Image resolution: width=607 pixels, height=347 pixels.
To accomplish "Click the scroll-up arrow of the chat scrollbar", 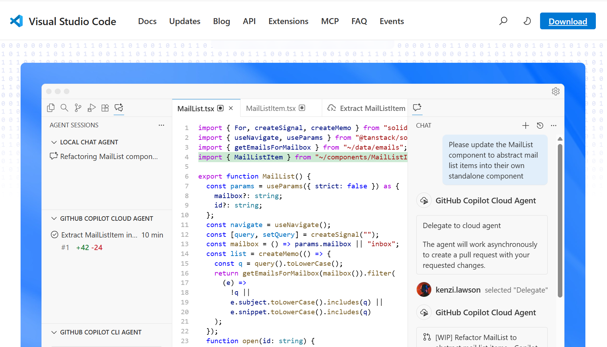I will (560, 139).
